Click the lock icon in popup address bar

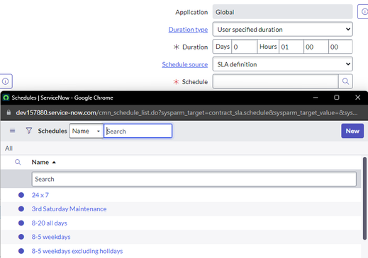point(9,112)
